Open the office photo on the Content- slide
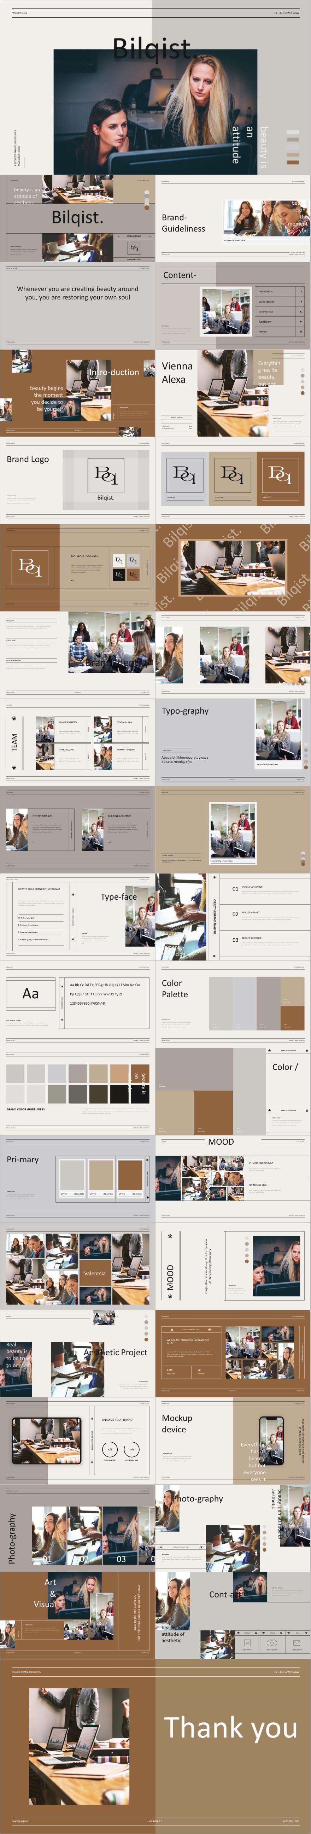311x1834 pixels. click(225, 310)
